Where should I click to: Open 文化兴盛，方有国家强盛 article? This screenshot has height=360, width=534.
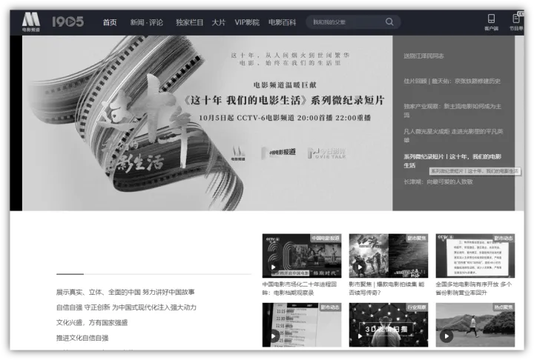(x=92, y=322)
